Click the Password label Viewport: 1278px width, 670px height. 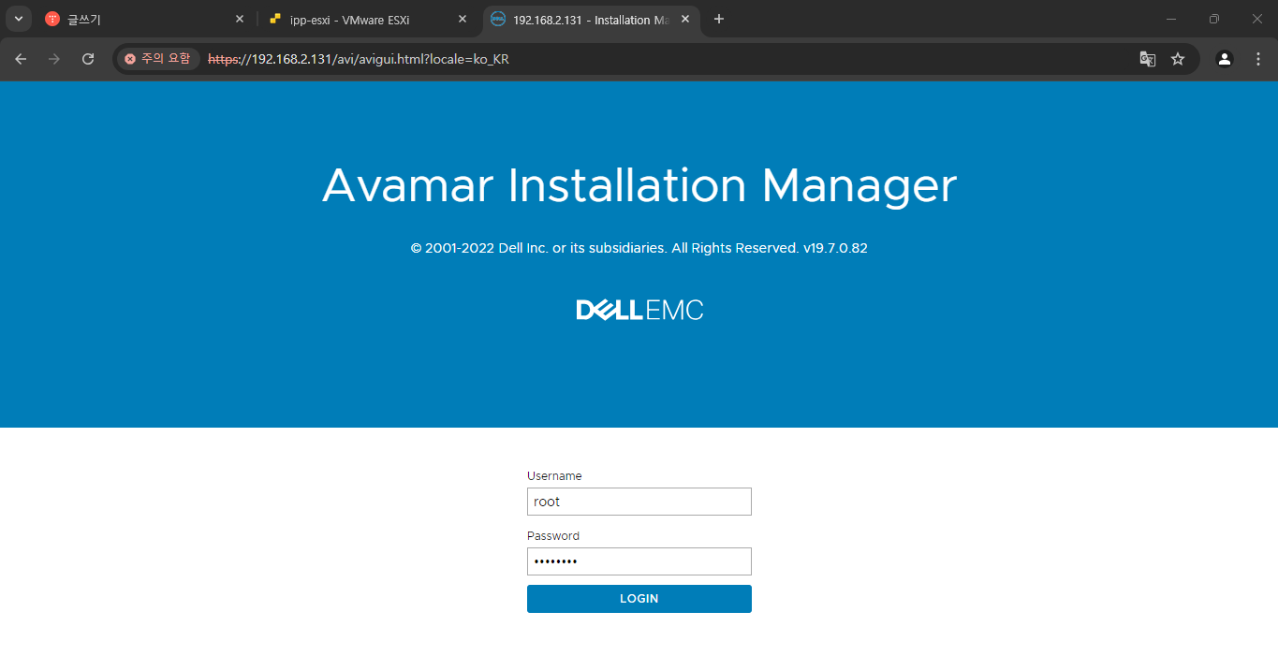pyautogui.click(x=553, y=536)
